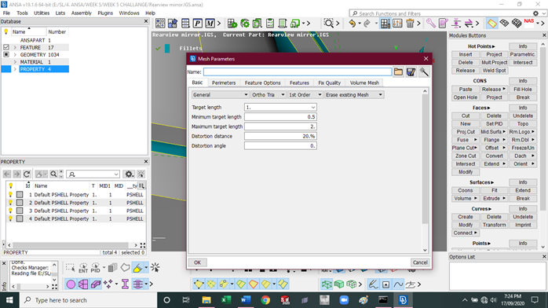Toggle visibility bulb of property 1

pos(10,194)
